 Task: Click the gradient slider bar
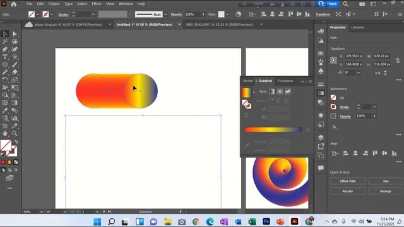point(273,129)
